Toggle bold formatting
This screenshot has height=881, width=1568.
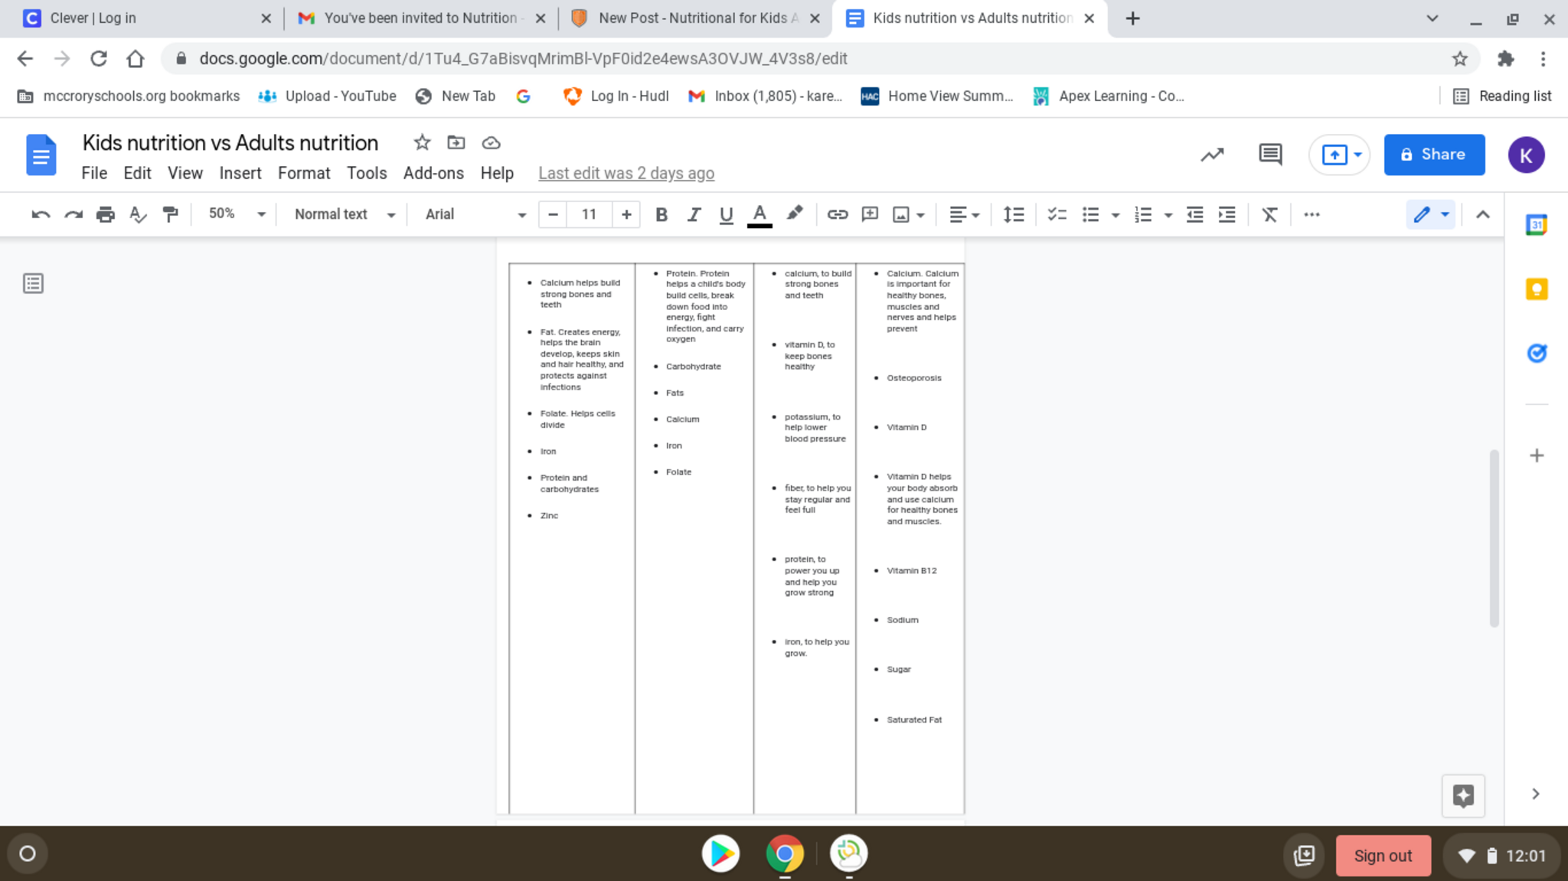[661, 215]
